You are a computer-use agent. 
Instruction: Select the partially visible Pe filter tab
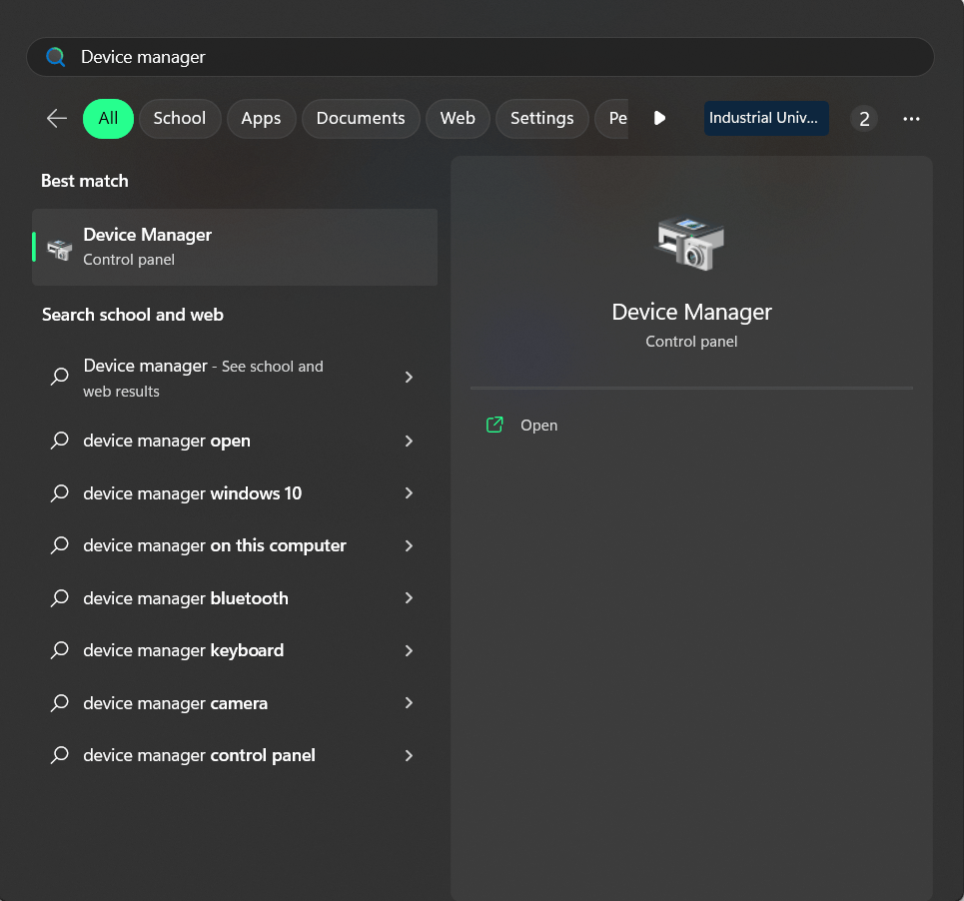click(x=612, y=118)
